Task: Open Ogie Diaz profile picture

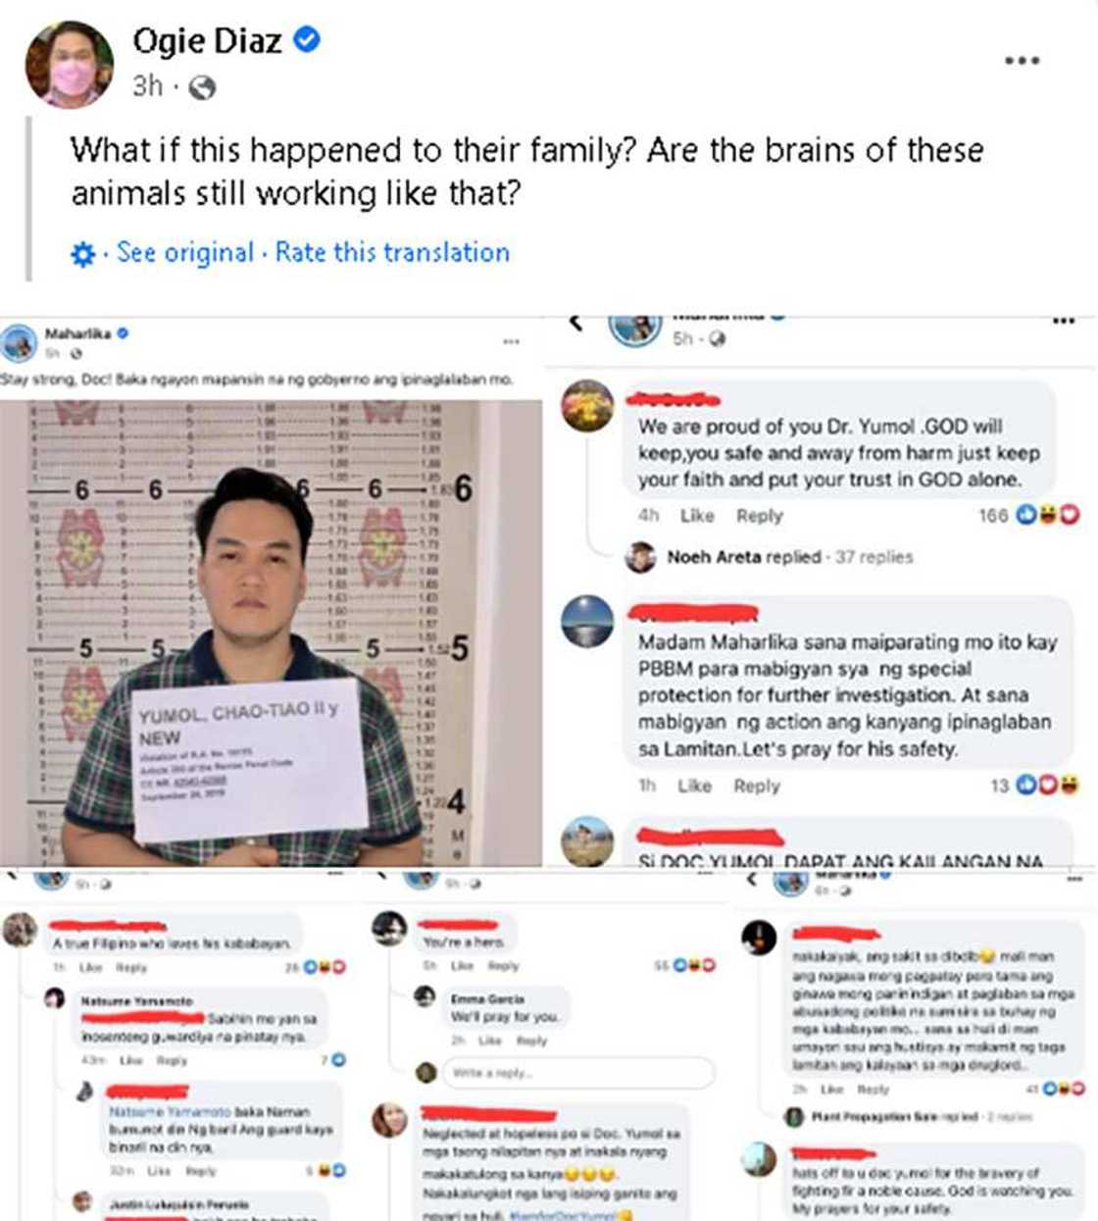Action: 69,64
